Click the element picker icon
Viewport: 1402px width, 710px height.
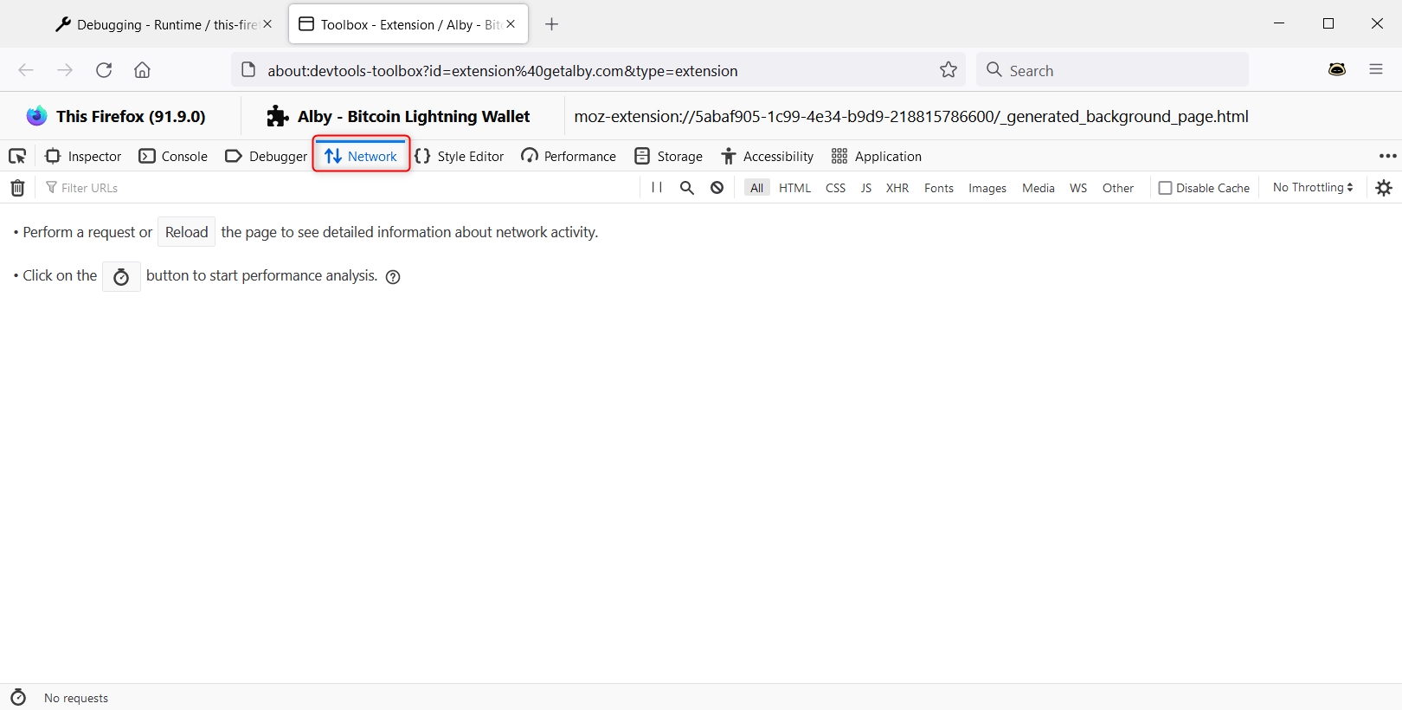(x=17, y=157)
